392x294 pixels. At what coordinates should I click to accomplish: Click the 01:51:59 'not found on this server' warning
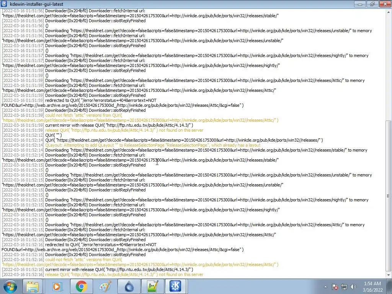[103, 130]
